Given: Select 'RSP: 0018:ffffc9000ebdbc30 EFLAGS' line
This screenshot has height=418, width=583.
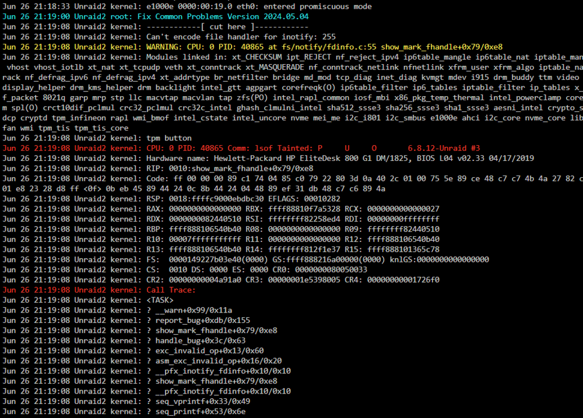Looking at the screenshot, I should (x=171, y=199).
